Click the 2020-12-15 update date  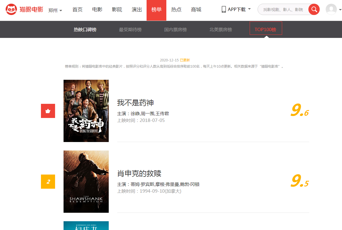169,60
